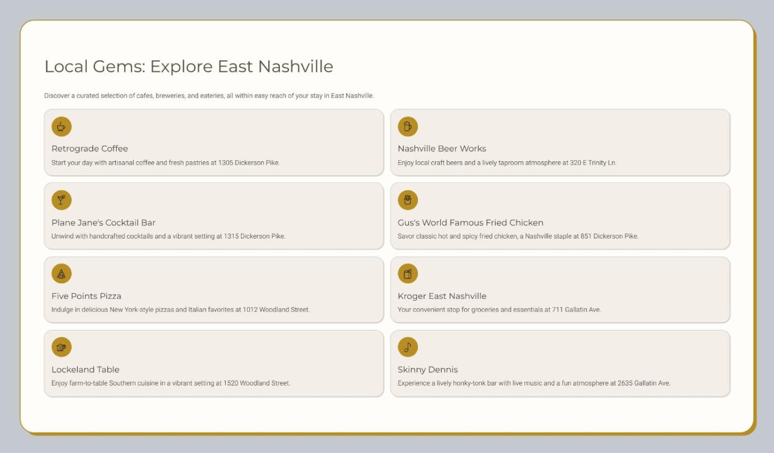Click the Skinny Dennis honky-tonk description
This screenshot has width=774, height=453.
[534, 383]
